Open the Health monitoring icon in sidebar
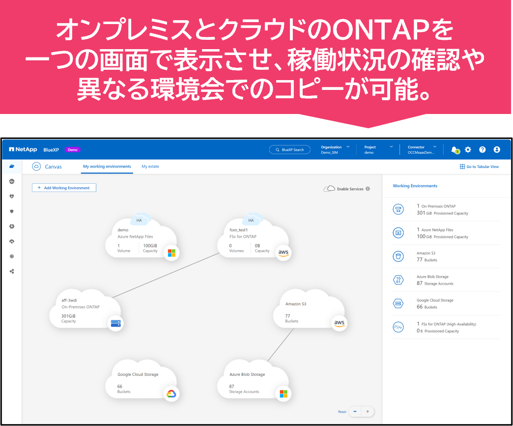513x426 pixels. pyautogui.click(x=12, y=181)
